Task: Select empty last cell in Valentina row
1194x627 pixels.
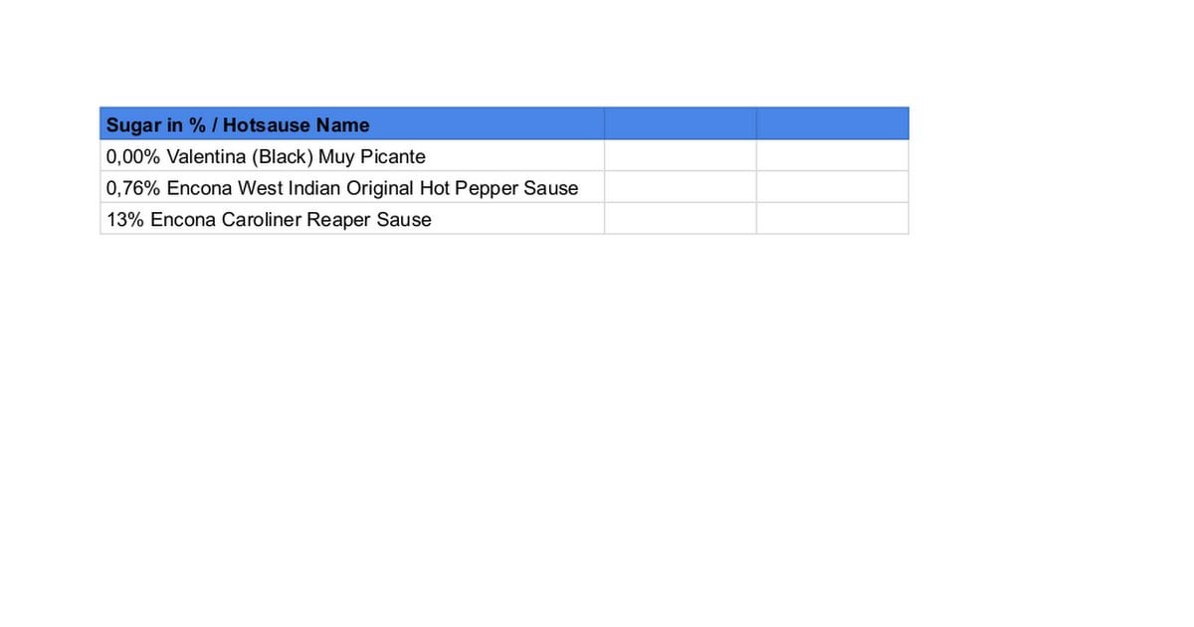Action: click(x=832, y=156)
